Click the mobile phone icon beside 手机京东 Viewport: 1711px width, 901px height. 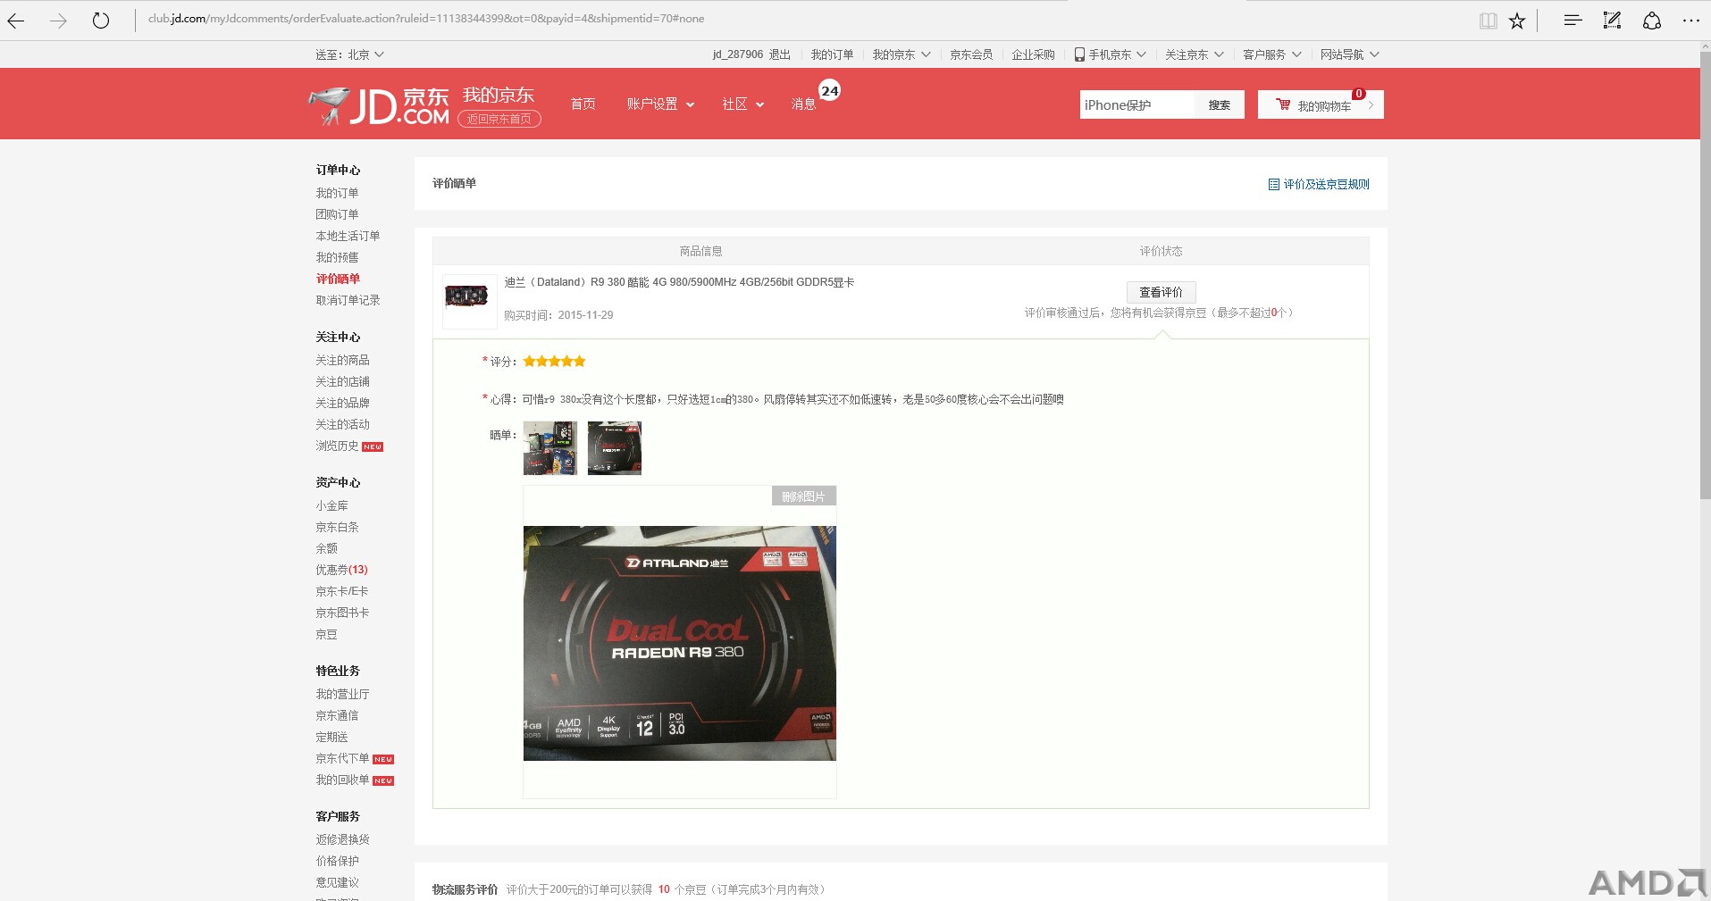click(x=1079, y=54)
